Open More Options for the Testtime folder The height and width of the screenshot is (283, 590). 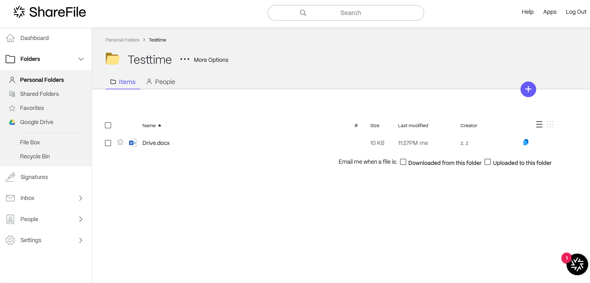(x=204, y=60)
